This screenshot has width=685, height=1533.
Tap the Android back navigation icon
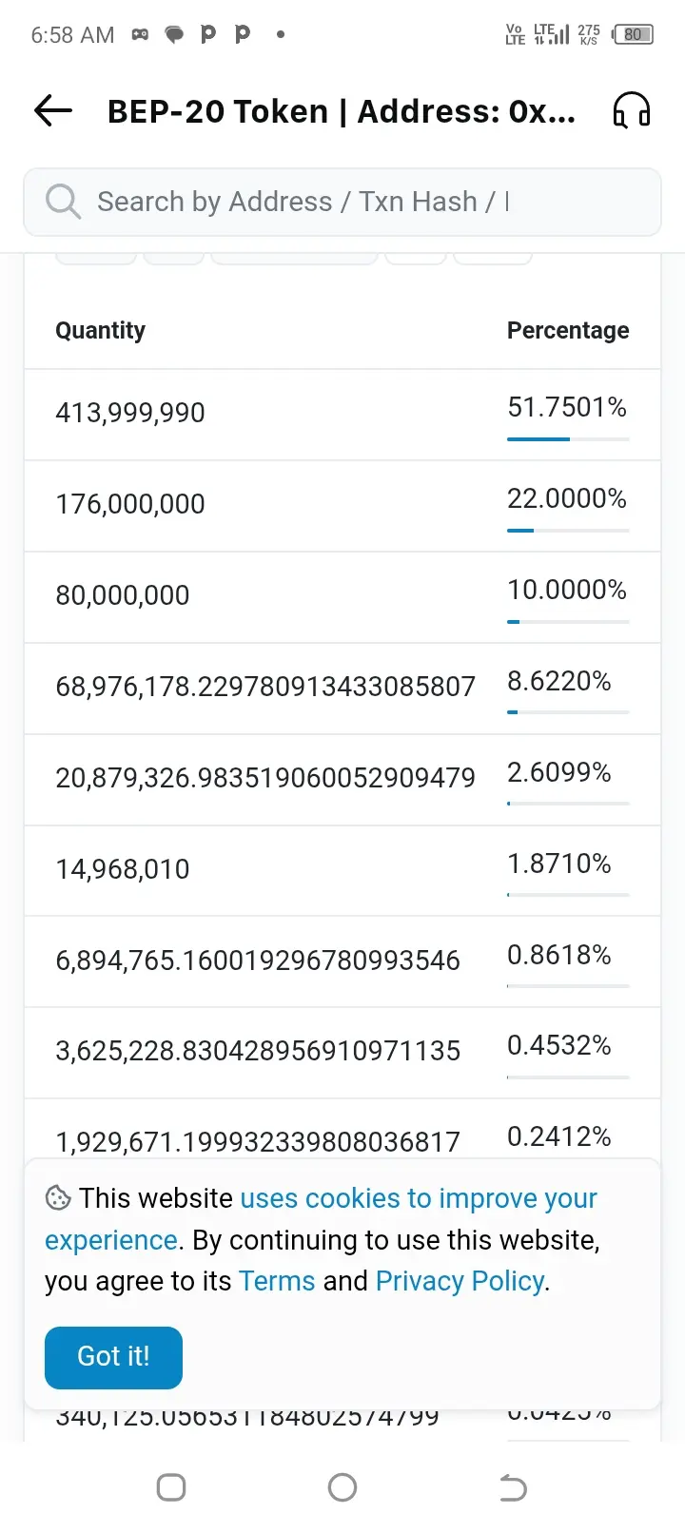(513, 1487)
